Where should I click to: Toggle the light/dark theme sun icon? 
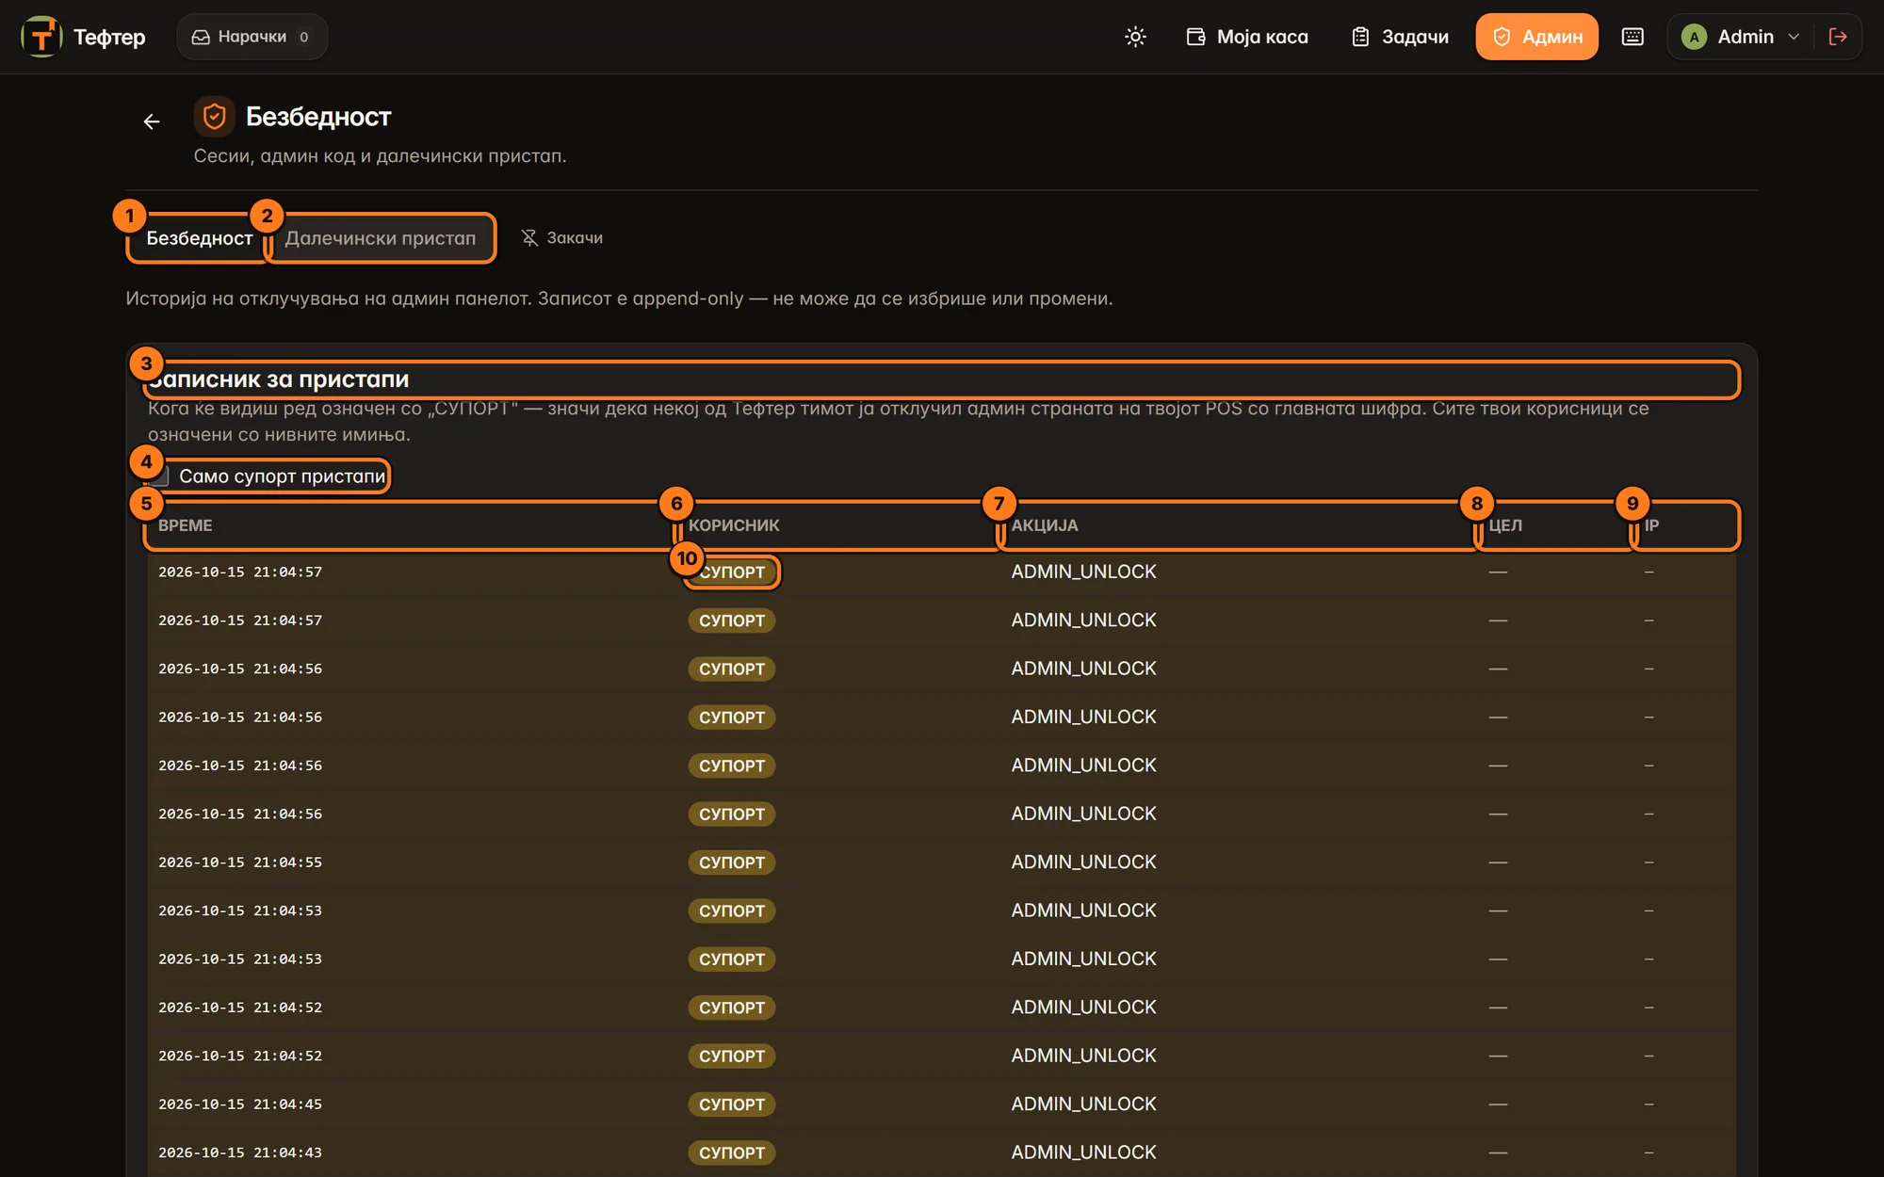pyautogui.click(x=1135, y=37)
